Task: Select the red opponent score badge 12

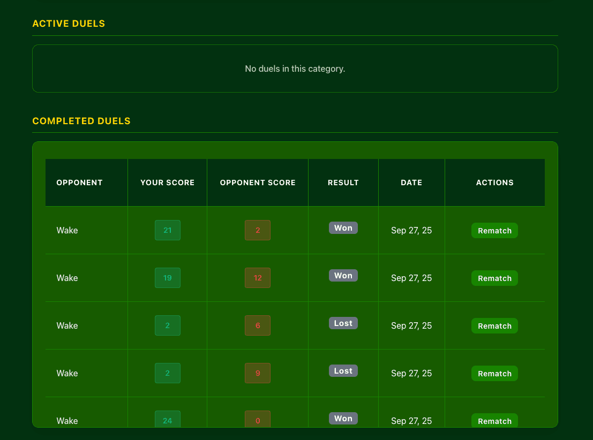Action: click(258, 278)
